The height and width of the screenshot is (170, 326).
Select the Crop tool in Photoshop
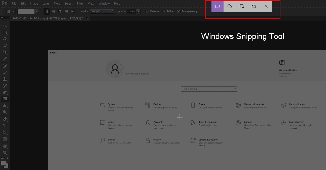click(5, 52)
